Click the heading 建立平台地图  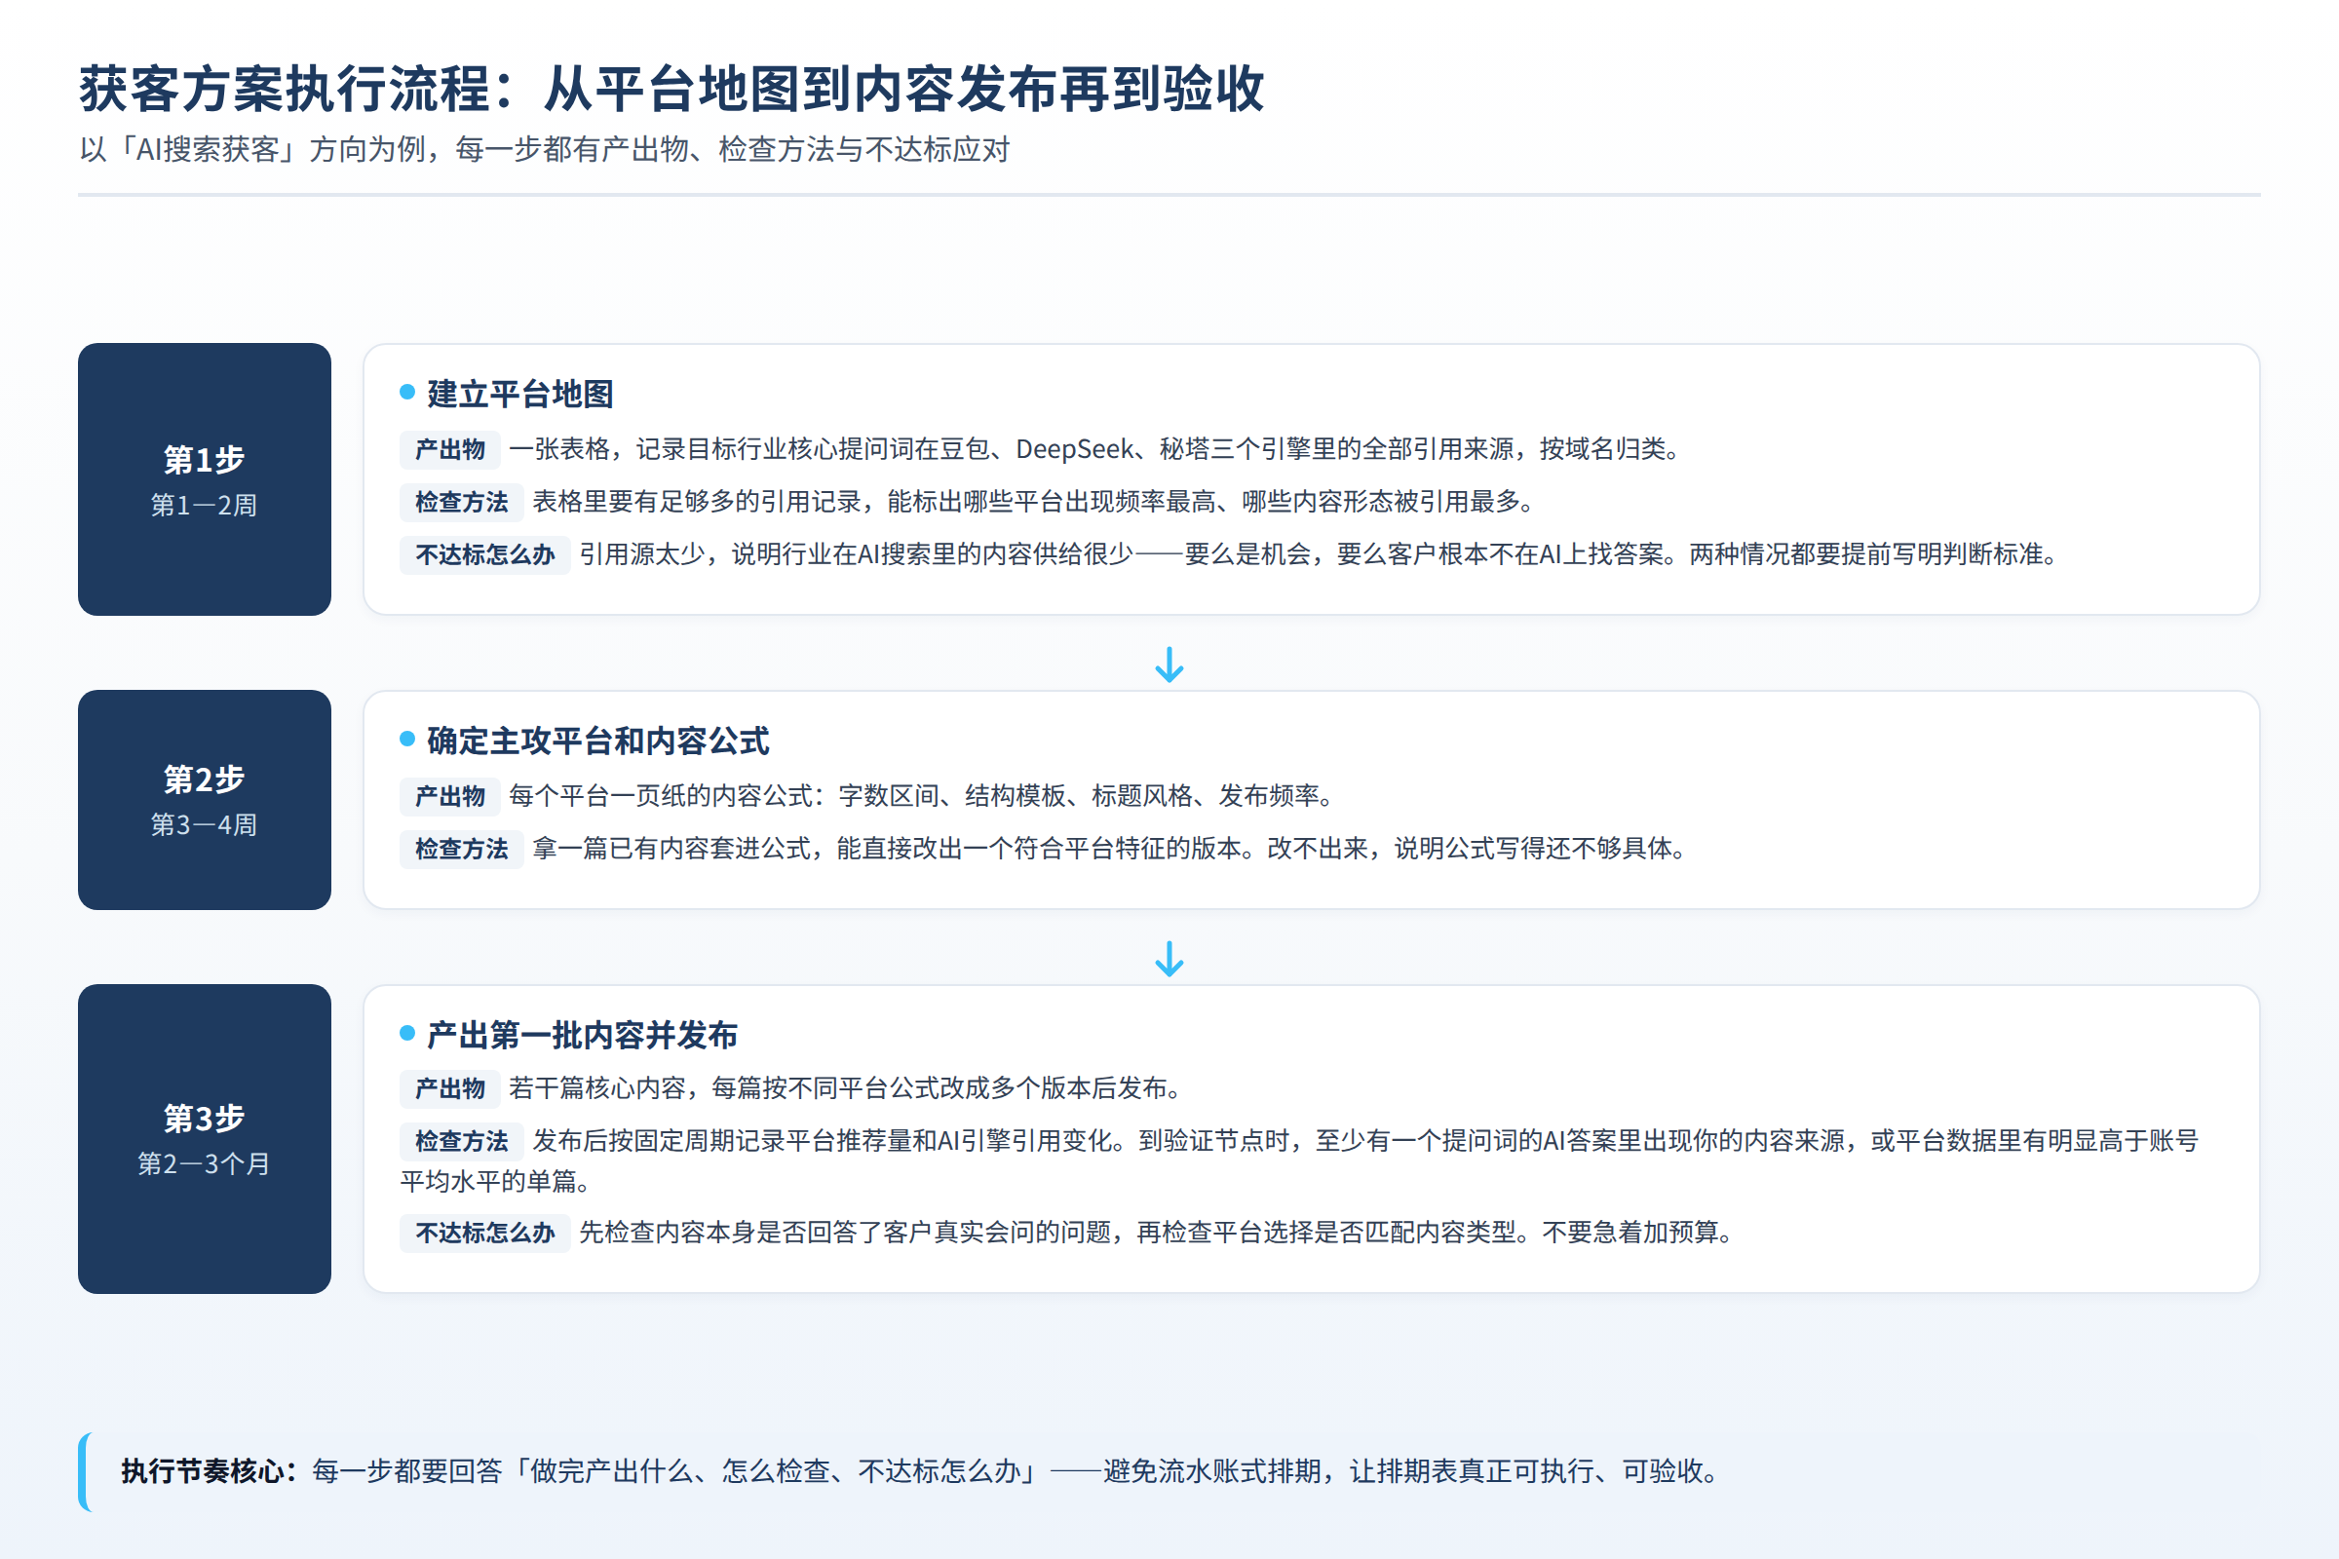pyautogui.click(x=520, y=394)
